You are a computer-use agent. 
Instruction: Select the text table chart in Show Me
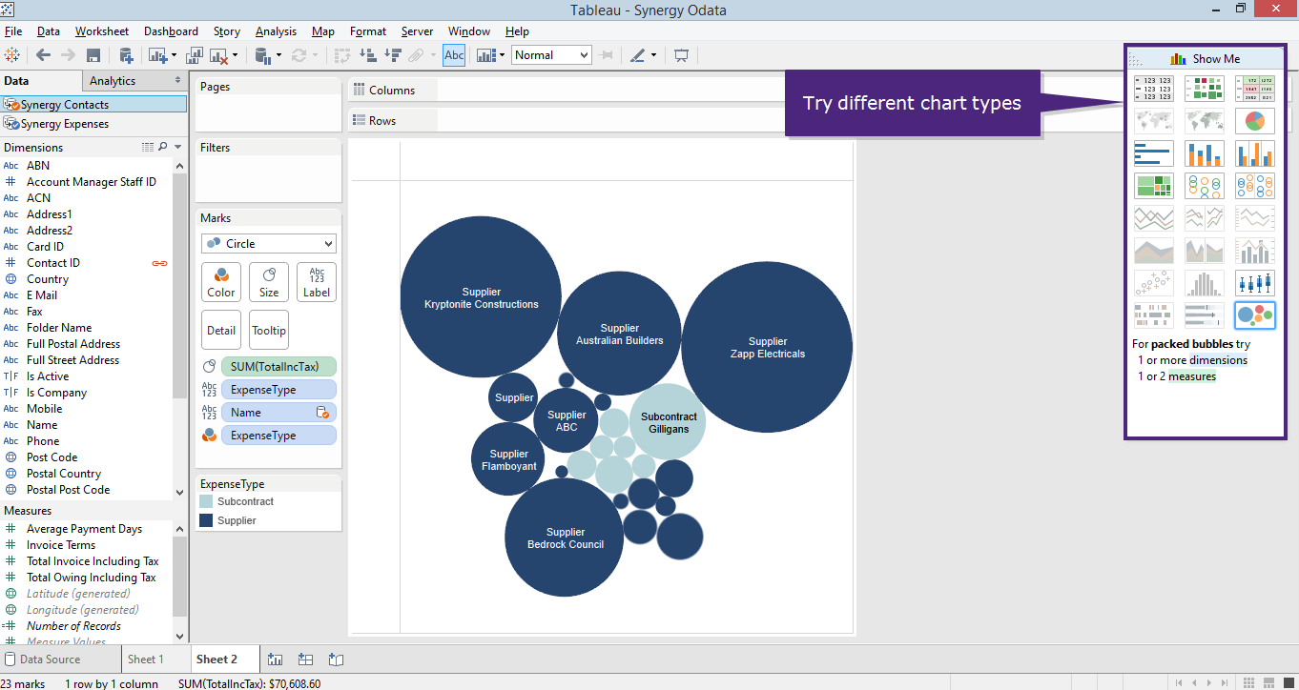(1154, 89)
